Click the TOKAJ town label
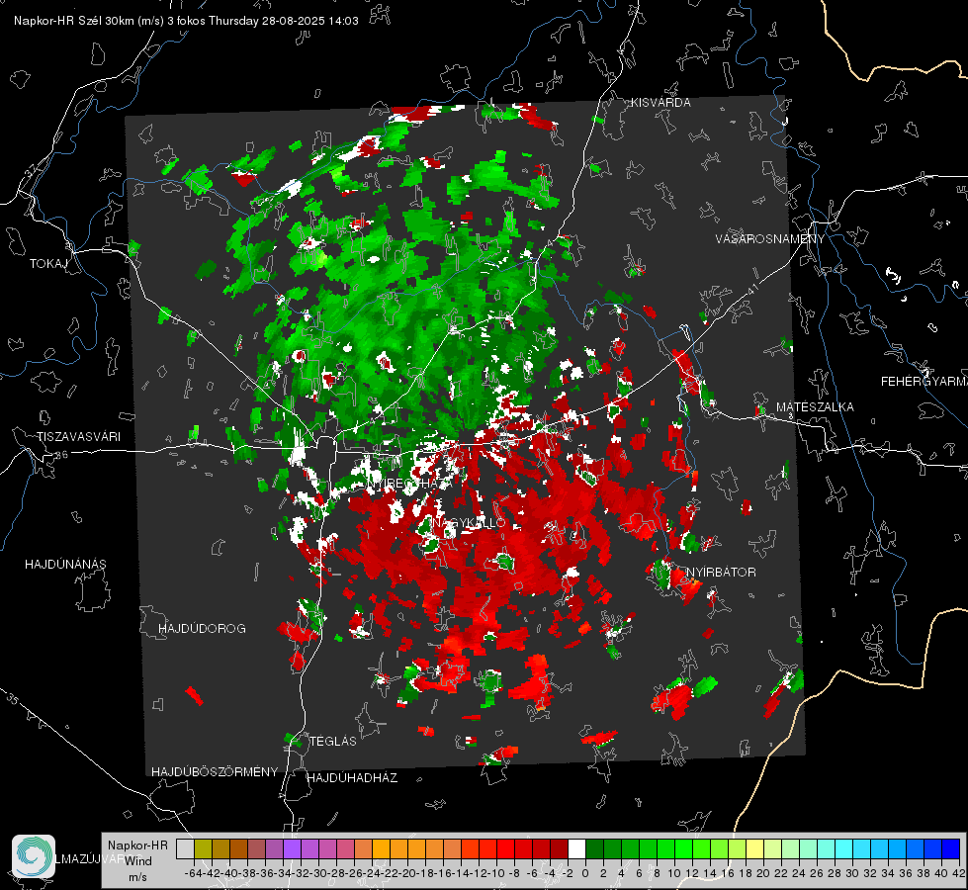This screenshot has width=968, height=890. point(48,264)
